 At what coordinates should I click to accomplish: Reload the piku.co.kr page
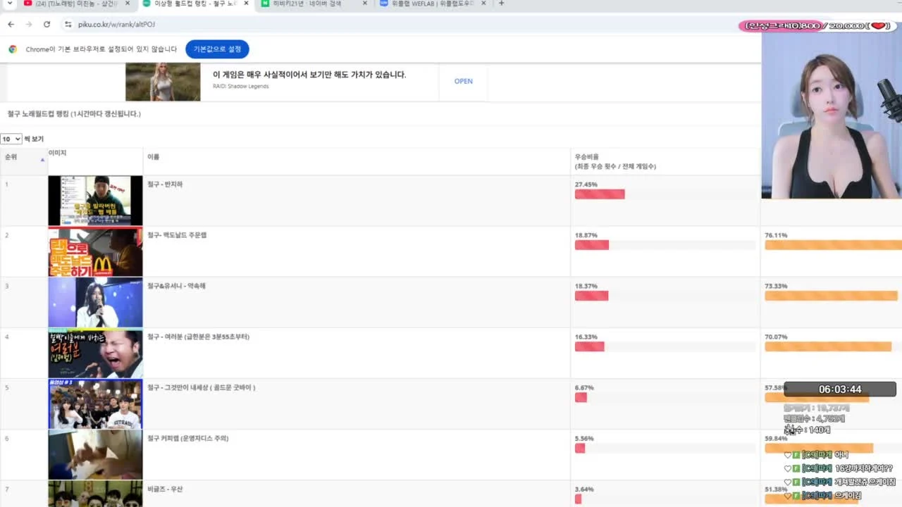[47, 24]
